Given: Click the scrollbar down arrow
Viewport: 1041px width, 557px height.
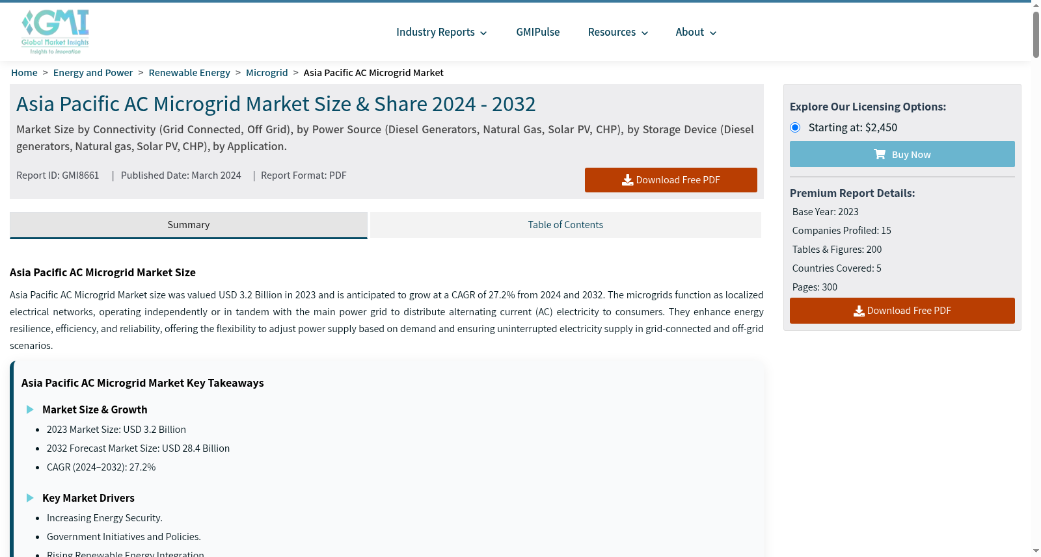Looking at the screenshot, I should [x=1036, y=551].
